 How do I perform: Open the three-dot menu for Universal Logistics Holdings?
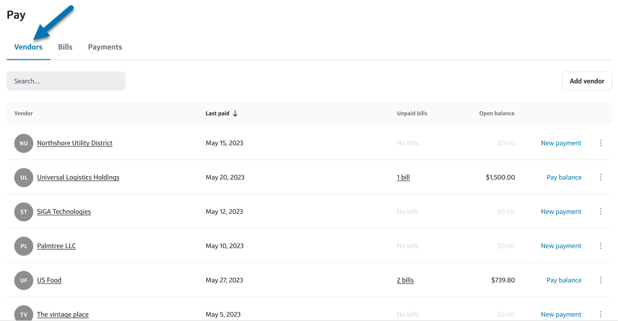pos(600,177)
